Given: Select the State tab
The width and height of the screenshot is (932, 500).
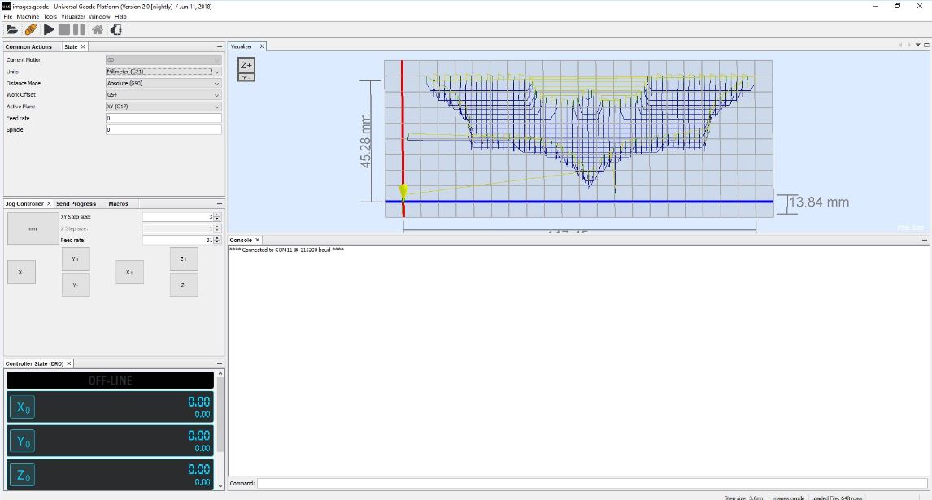Looking at the screenshot, I should (71, 46).
